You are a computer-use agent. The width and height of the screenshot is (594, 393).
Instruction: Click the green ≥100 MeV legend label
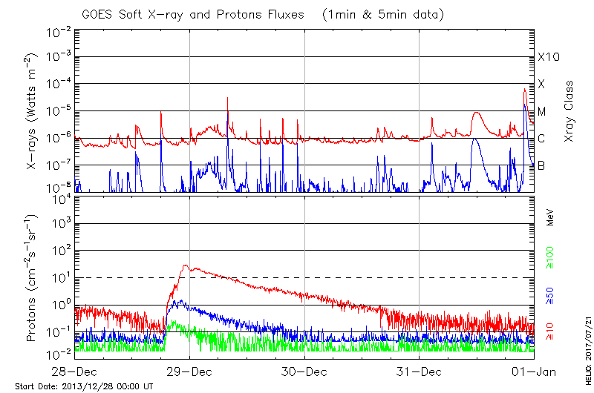(x=551, y=260)
